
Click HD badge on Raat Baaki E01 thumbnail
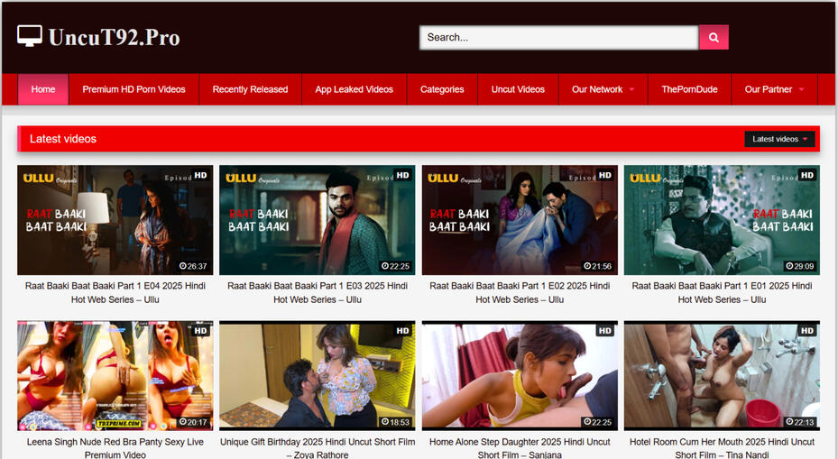click(806, 175)
